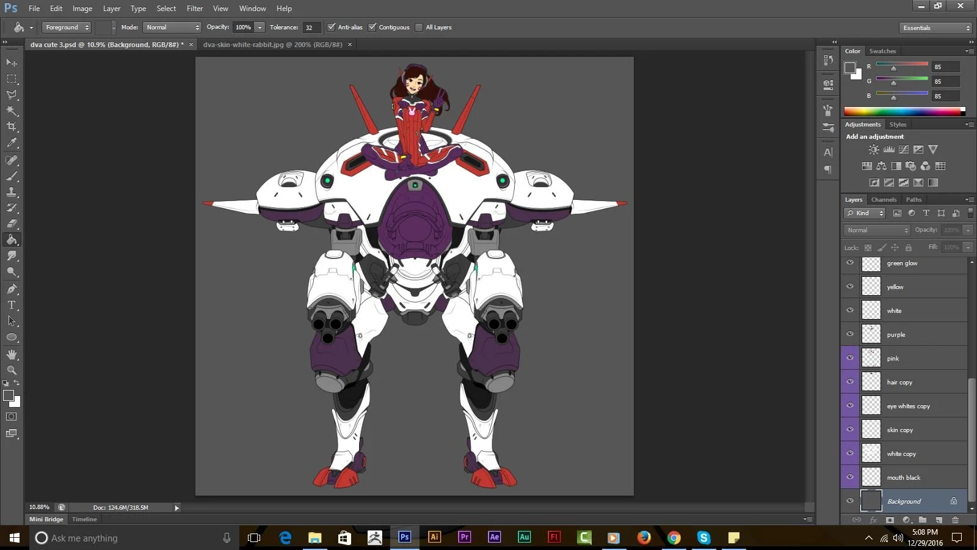Screen dimensions: 977x550
Task: Hide the green glow layer
Action: tap(850, 263)
